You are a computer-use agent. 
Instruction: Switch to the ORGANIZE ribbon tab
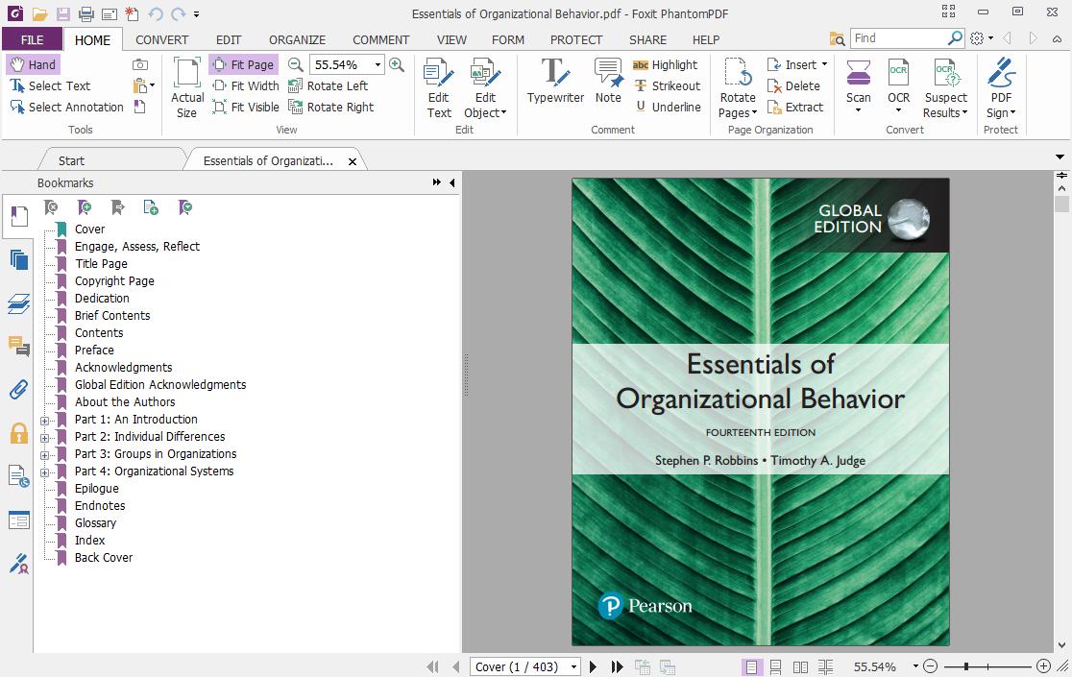pos(297,39)
